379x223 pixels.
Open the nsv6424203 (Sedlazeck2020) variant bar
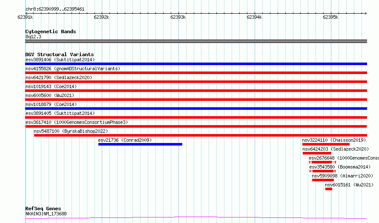[x=317, y=153]
